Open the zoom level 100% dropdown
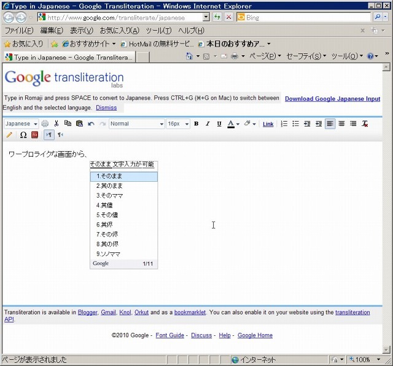The image size is (393, 366). 379,360
